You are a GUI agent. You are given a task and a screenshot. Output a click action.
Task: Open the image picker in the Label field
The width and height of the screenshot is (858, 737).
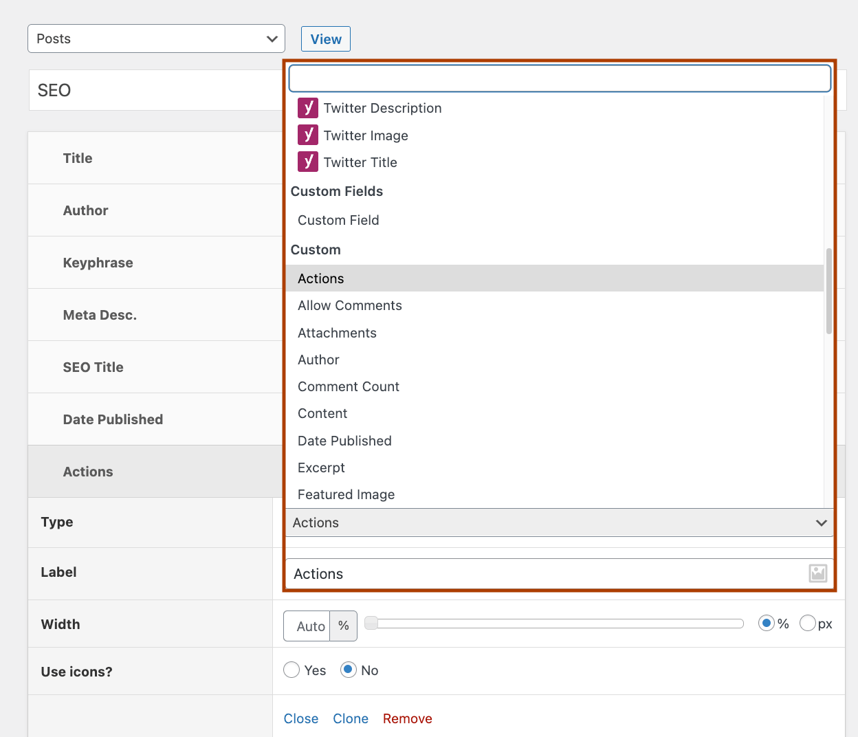pos(817,573)
